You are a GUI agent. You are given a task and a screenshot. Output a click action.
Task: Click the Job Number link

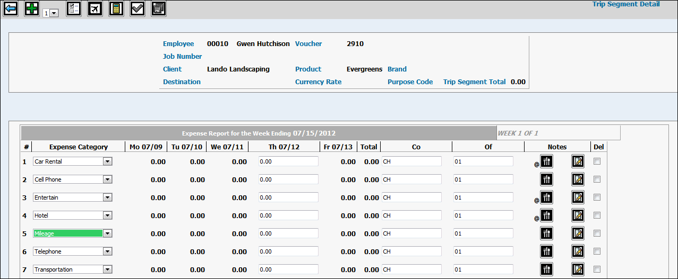[x=183, y=57]
